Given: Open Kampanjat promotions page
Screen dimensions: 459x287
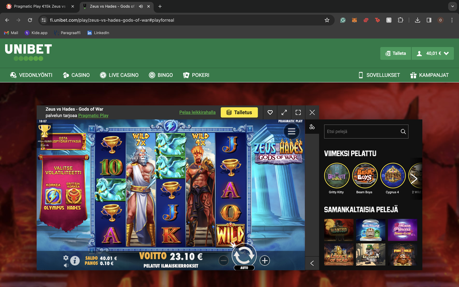Looking at the screenshot, I should tap(429, 75).
